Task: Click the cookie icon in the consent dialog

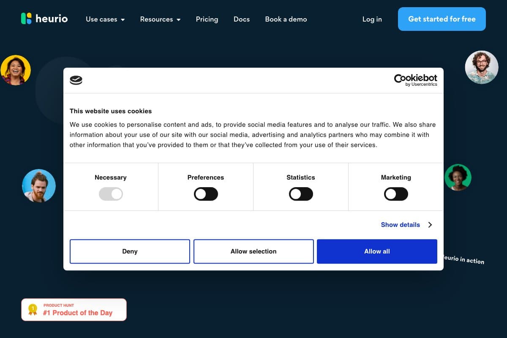Action: pyautogui.click(x=76, y=80)
